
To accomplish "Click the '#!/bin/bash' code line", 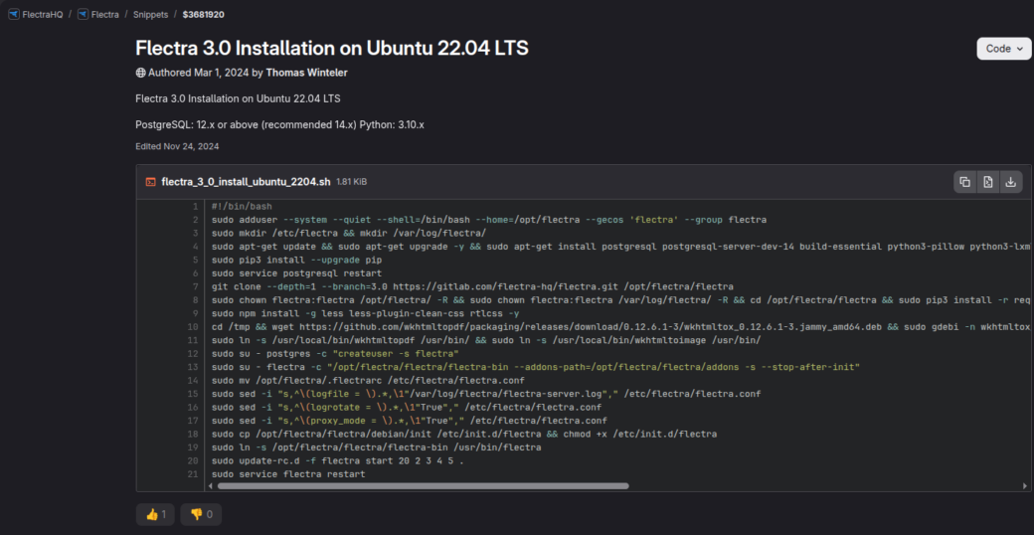I will tap(242, 207).
